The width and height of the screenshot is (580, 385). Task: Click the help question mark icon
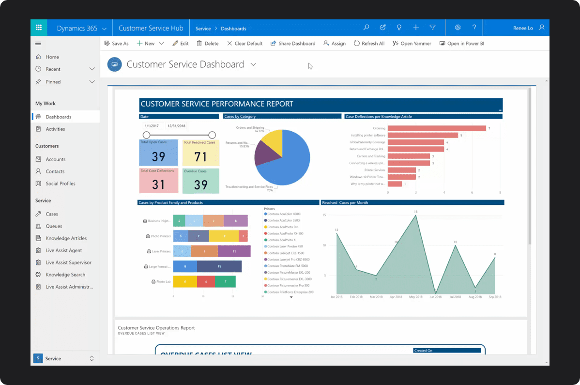474,28
